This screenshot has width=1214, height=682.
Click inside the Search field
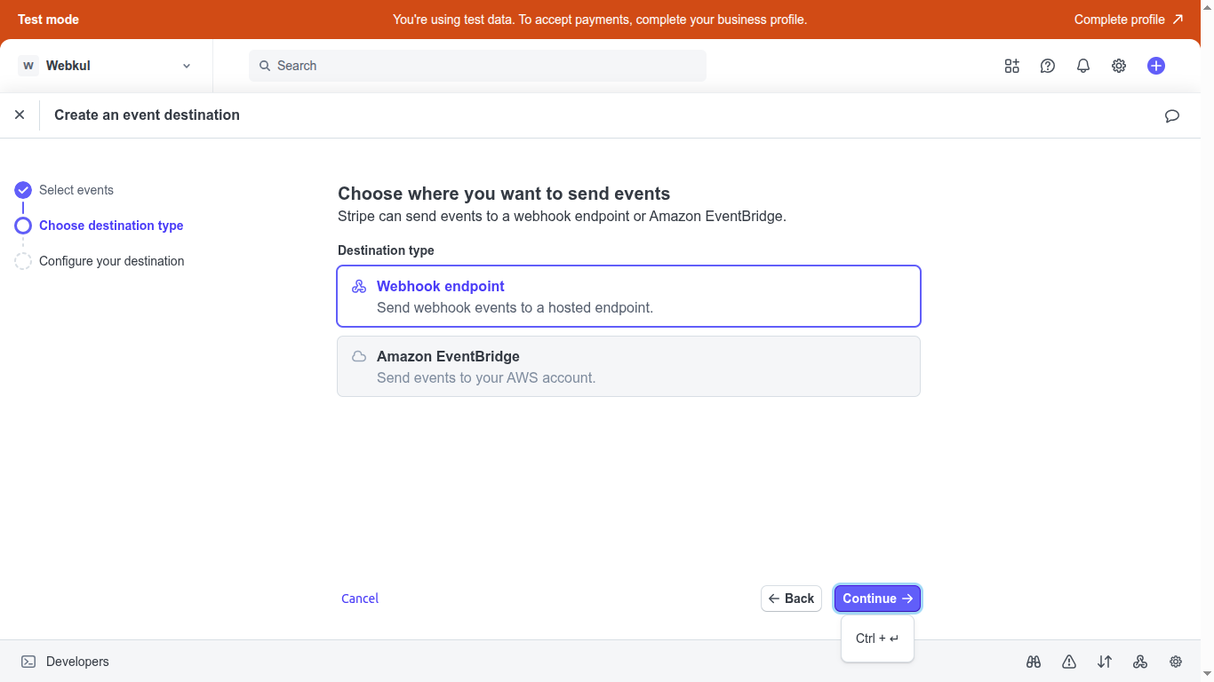click(477, 65)
